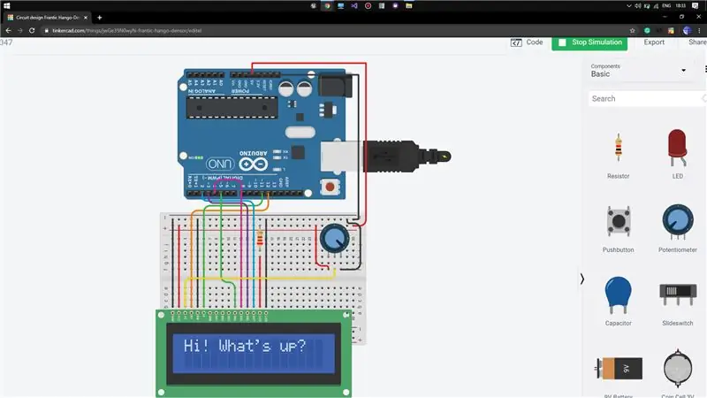
Task: Click the USB cable plug
Action: pyautogui.click(x=406, y=157)
